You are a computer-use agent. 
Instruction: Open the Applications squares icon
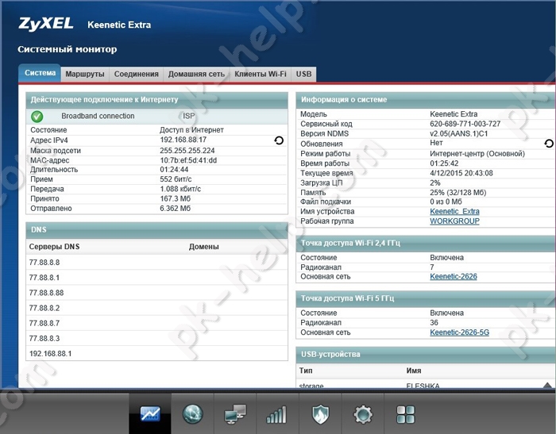click(x=405, y=413)
